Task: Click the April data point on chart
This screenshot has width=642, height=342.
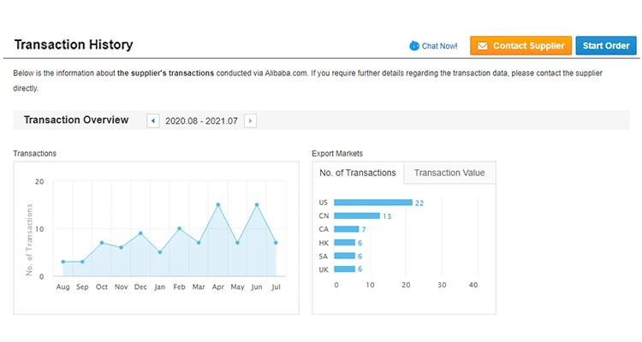Action: coord(218,205)
